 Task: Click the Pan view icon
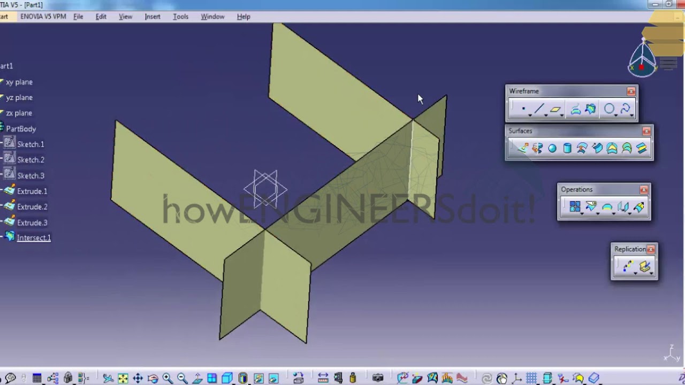138,379
